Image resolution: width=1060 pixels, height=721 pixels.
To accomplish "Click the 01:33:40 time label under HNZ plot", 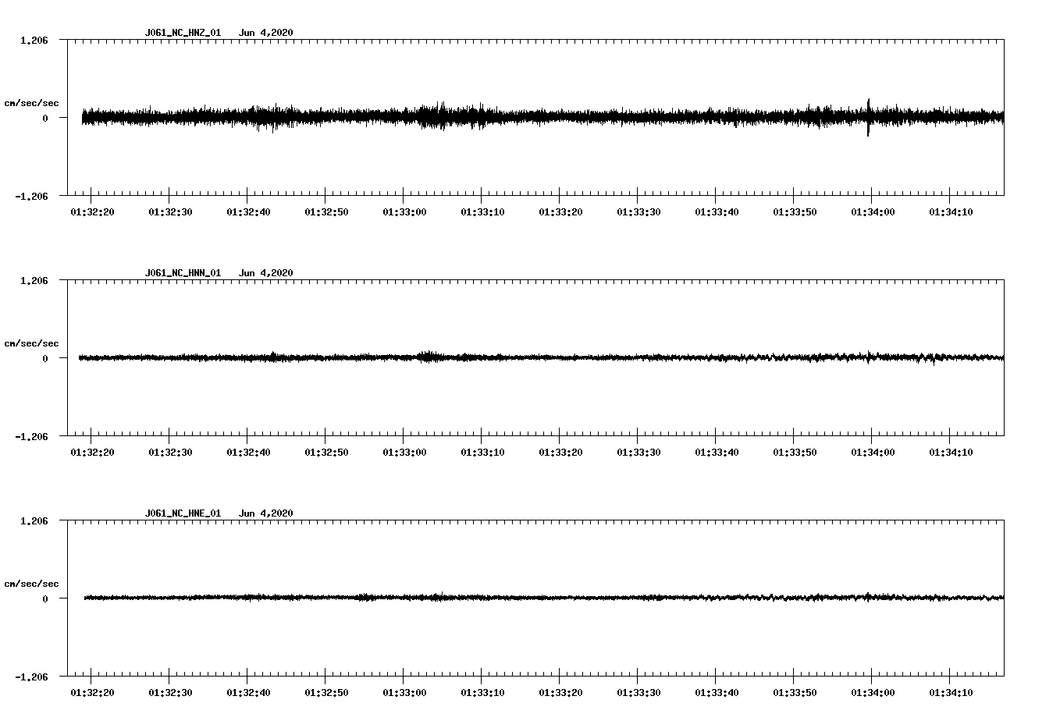I will tap(717, 212).
